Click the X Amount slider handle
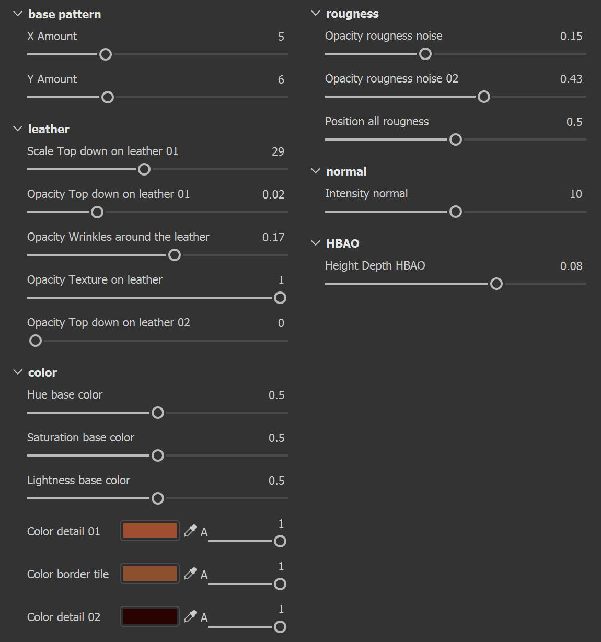The height and width of the screenshot is (642, 601). 106,54
